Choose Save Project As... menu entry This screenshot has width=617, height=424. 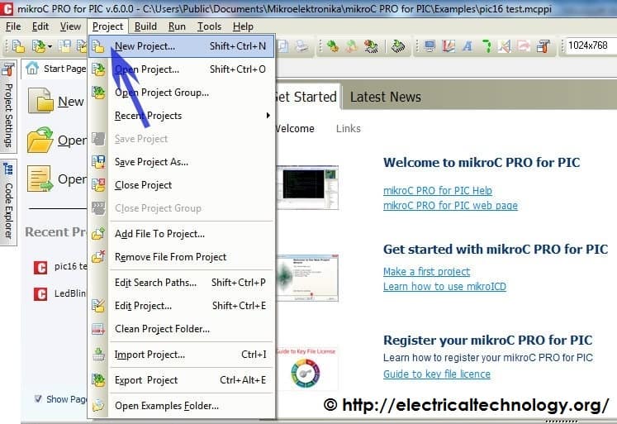182,162
